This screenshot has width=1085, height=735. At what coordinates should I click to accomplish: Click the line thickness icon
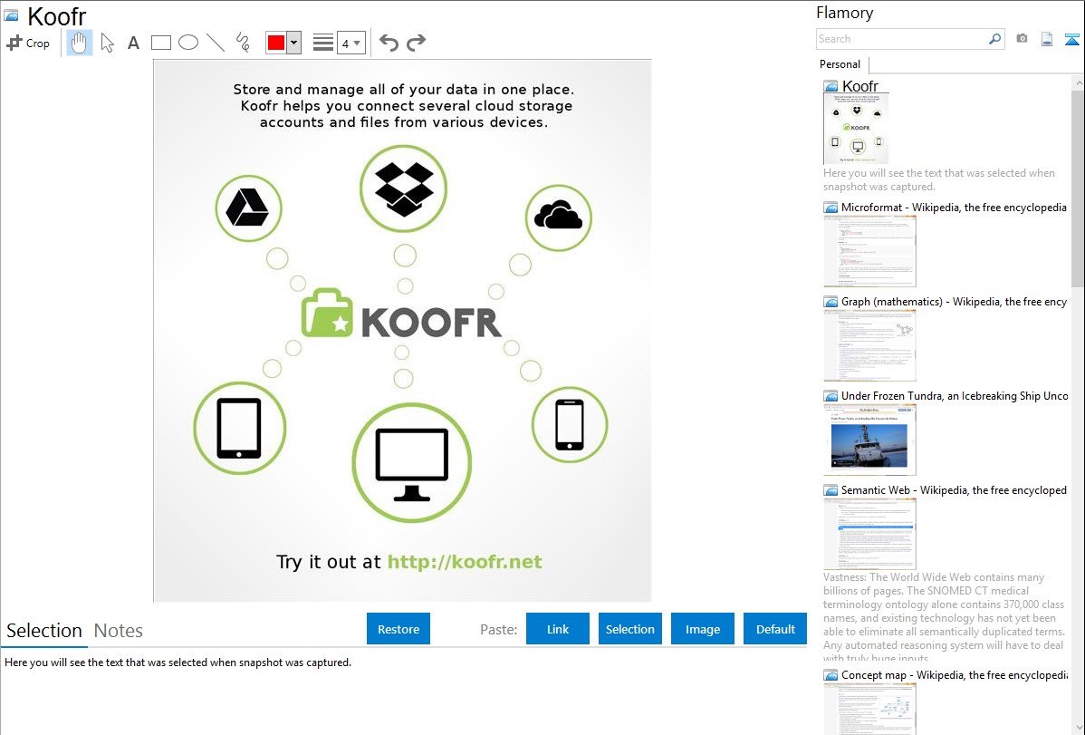pyautogui.click(x=323, y=43)
